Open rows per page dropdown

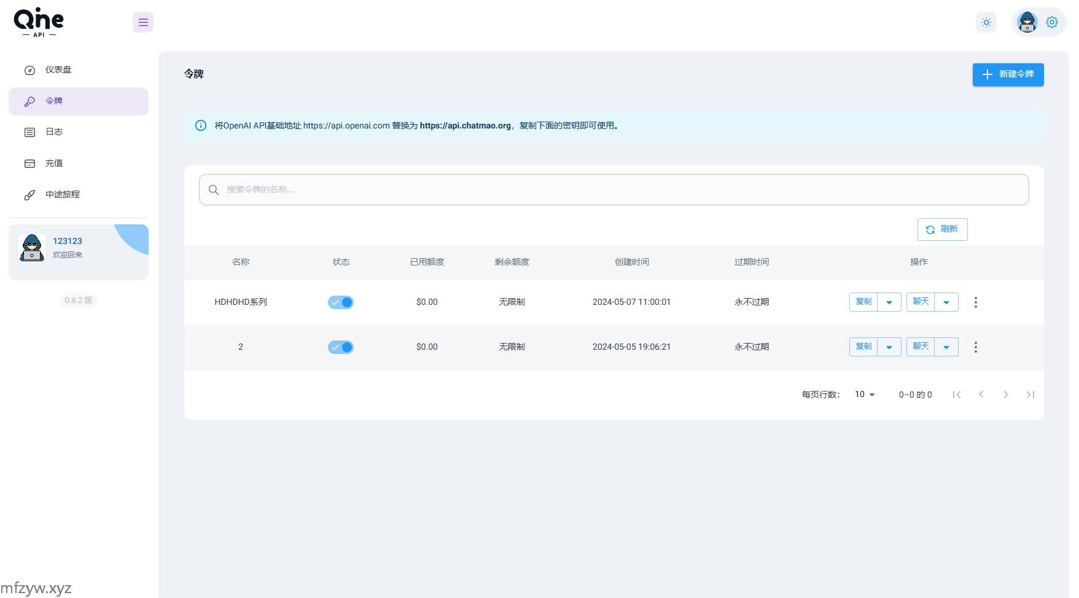click(865, 395)
